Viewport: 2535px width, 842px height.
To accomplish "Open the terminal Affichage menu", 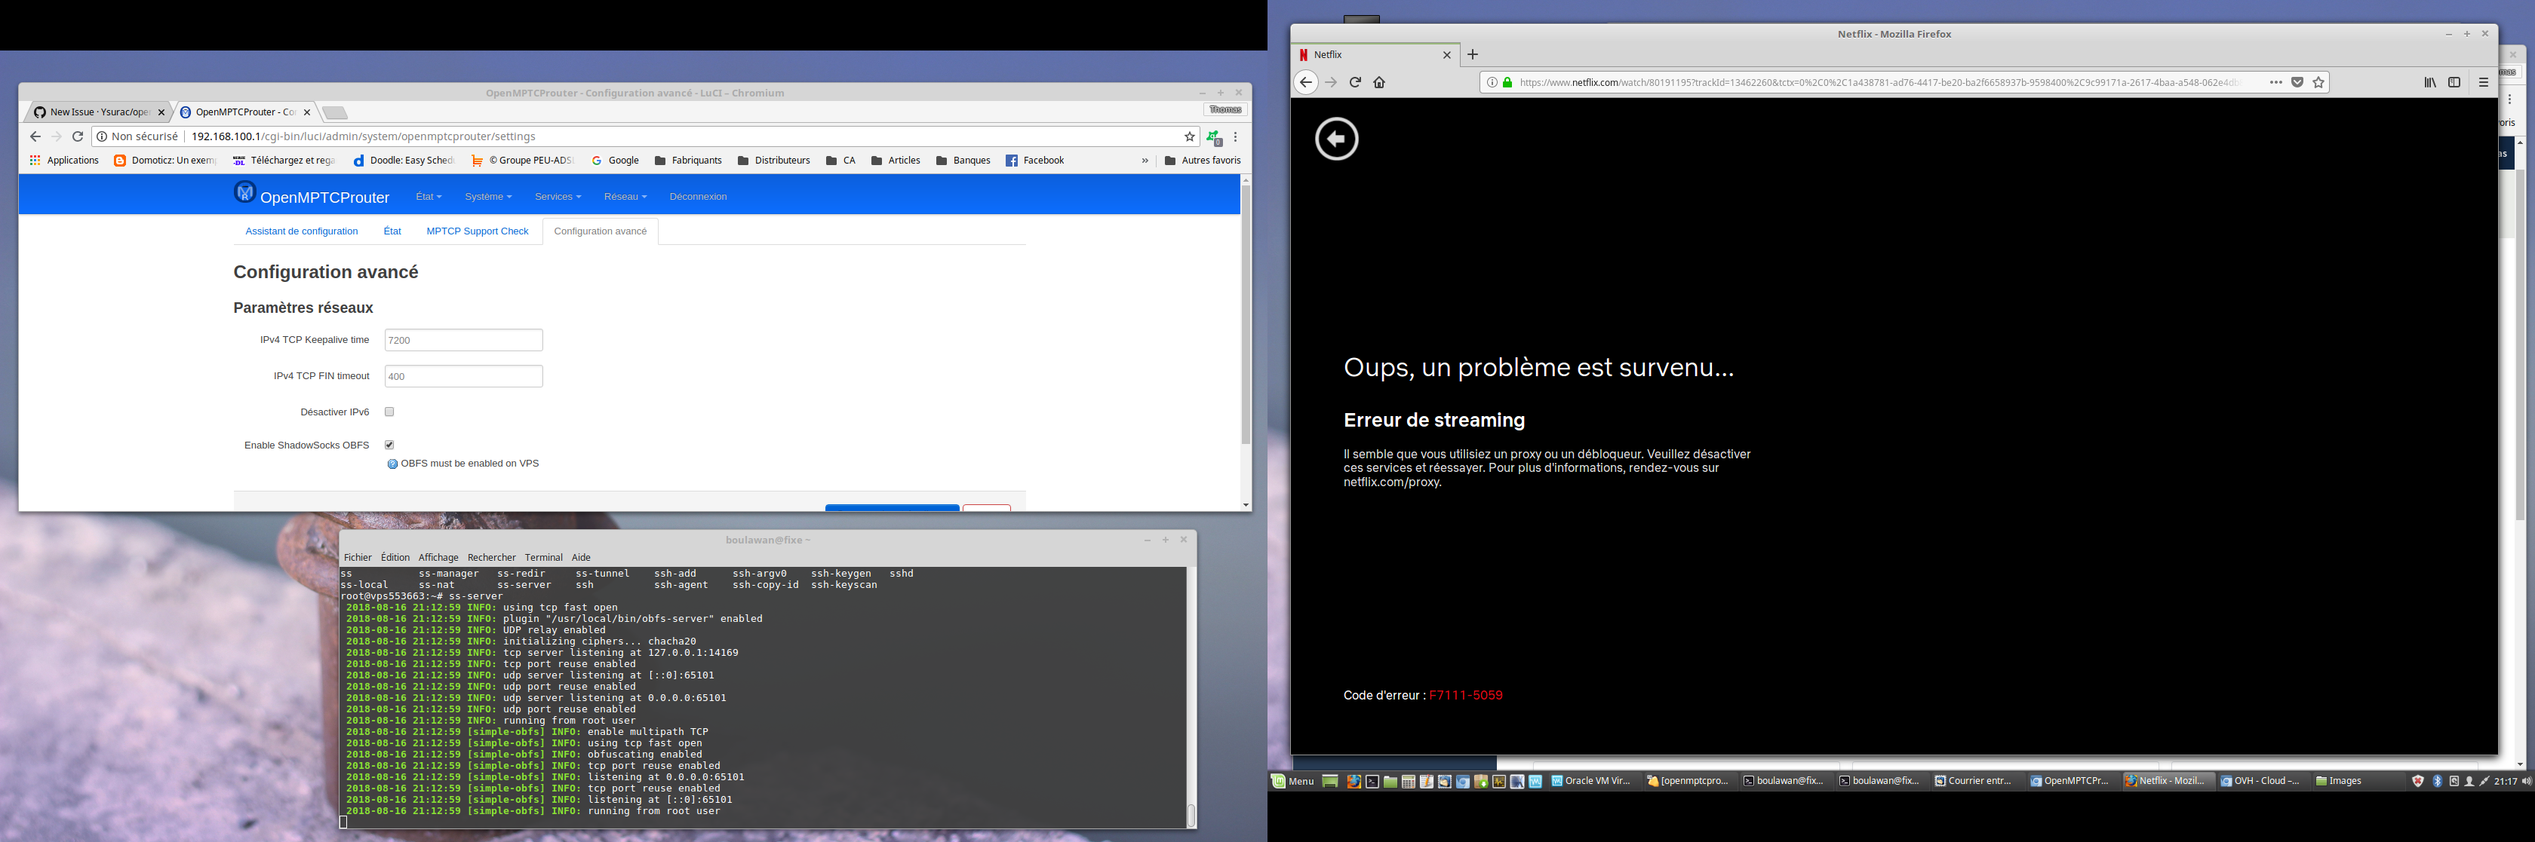I will (x=439, y=558).
